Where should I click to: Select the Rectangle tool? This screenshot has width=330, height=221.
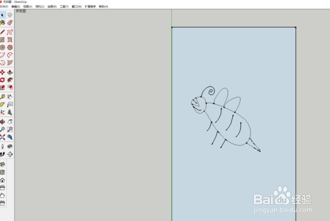[x=2, y=40]
